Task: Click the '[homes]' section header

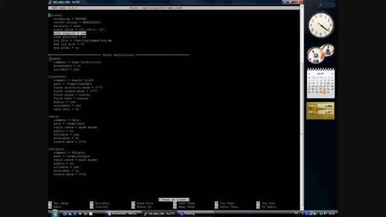Action: [x=55, y=58]
